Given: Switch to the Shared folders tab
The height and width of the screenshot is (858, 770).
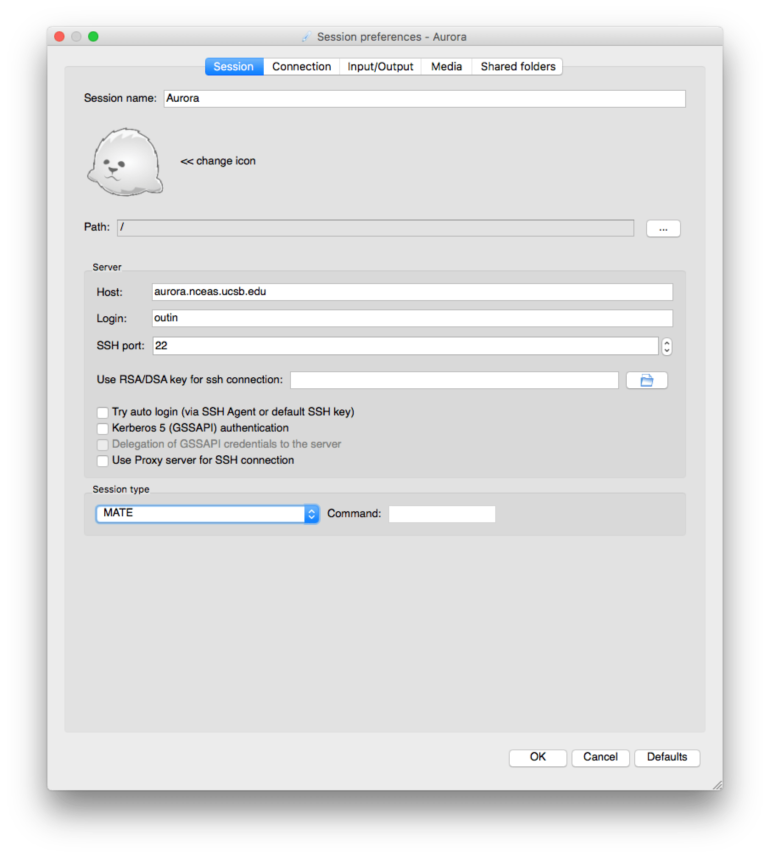Looking at the screenshot, I should [x=518, y=67].
